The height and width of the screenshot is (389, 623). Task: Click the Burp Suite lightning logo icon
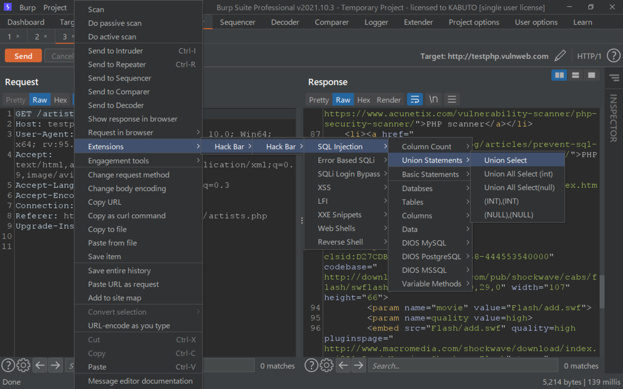tap(7, 7)
